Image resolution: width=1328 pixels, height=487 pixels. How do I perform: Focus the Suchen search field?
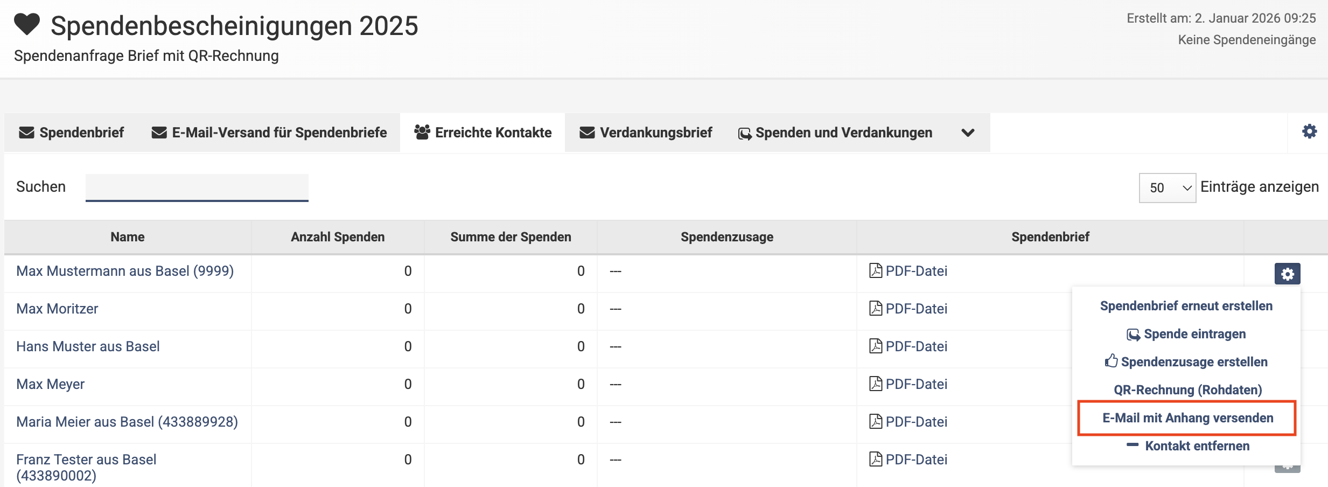[x=197, y=187]
